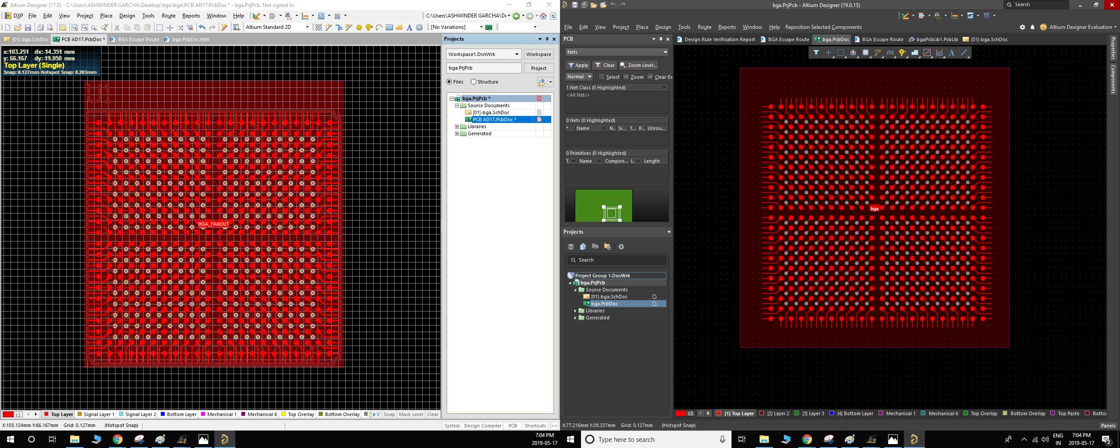Screen dimensions: 1120x448
Task: Select the Structure radio button
Action: pos(473,82)
